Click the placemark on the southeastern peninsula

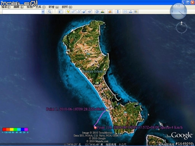[x=125, y=112]
